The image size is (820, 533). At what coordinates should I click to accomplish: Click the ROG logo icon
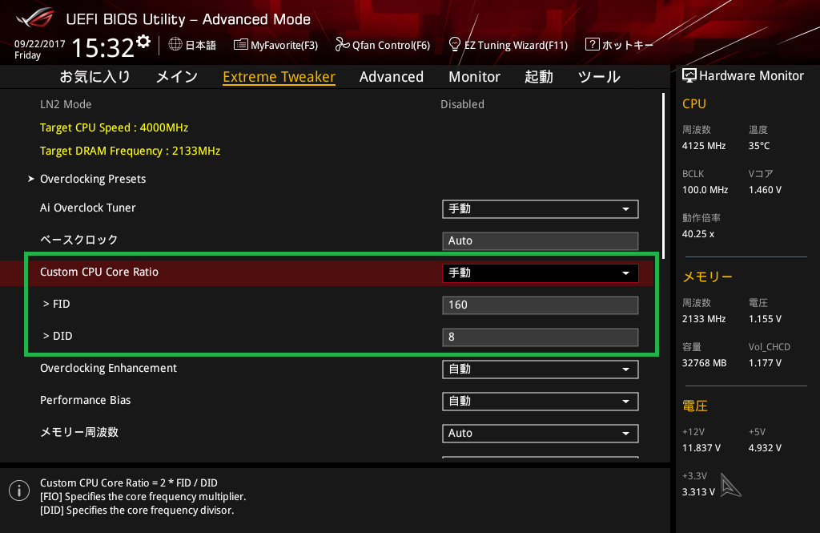pos(35,18)
